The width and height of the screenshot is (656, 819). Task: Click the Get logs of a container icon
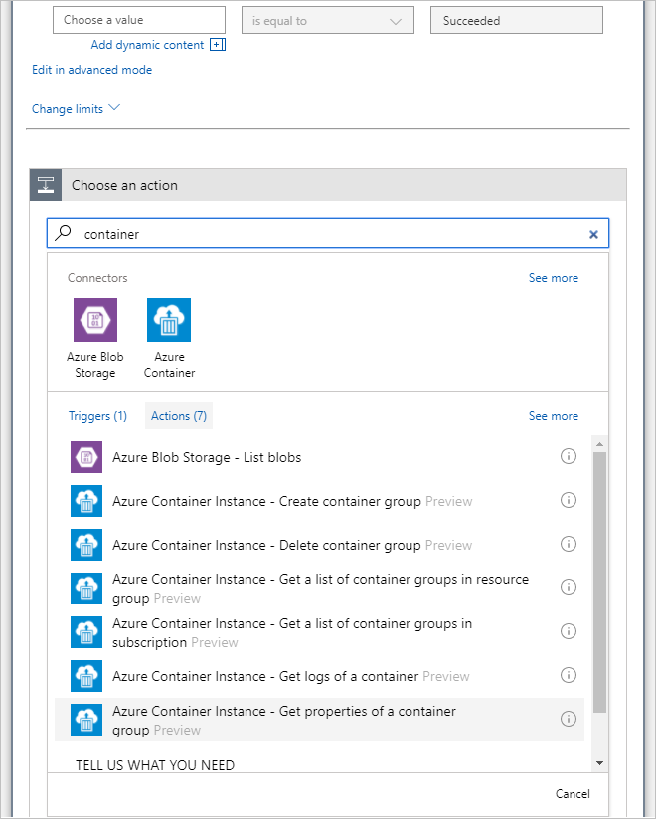click(86, 676)
